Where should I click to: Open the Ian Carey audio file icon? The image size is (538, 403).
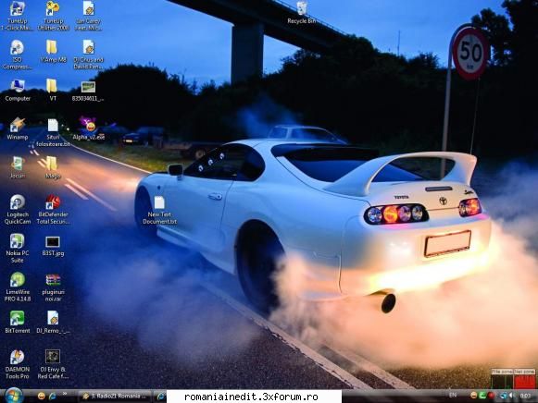point(88,16)
